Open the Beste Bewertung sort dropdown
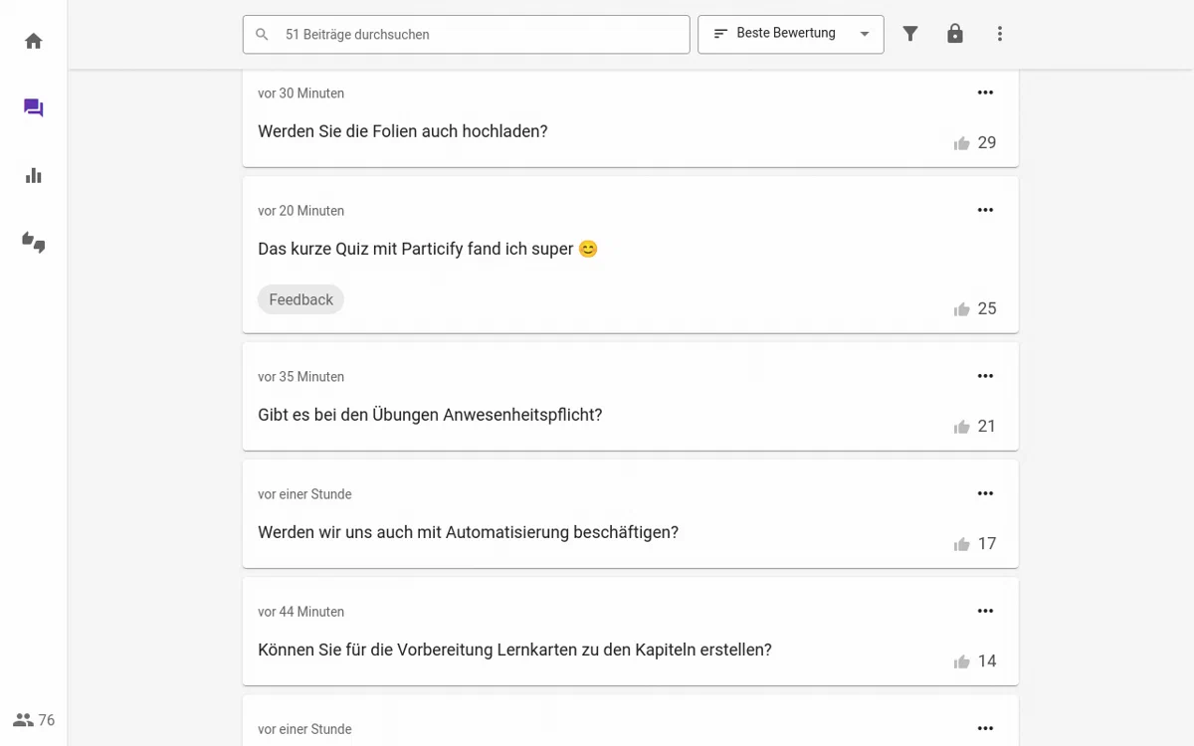 (791, 34)
